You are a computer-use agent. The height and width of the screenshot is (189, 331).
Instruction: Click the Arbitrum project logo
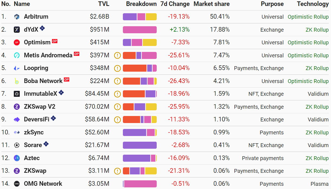[x=17, y=16]
